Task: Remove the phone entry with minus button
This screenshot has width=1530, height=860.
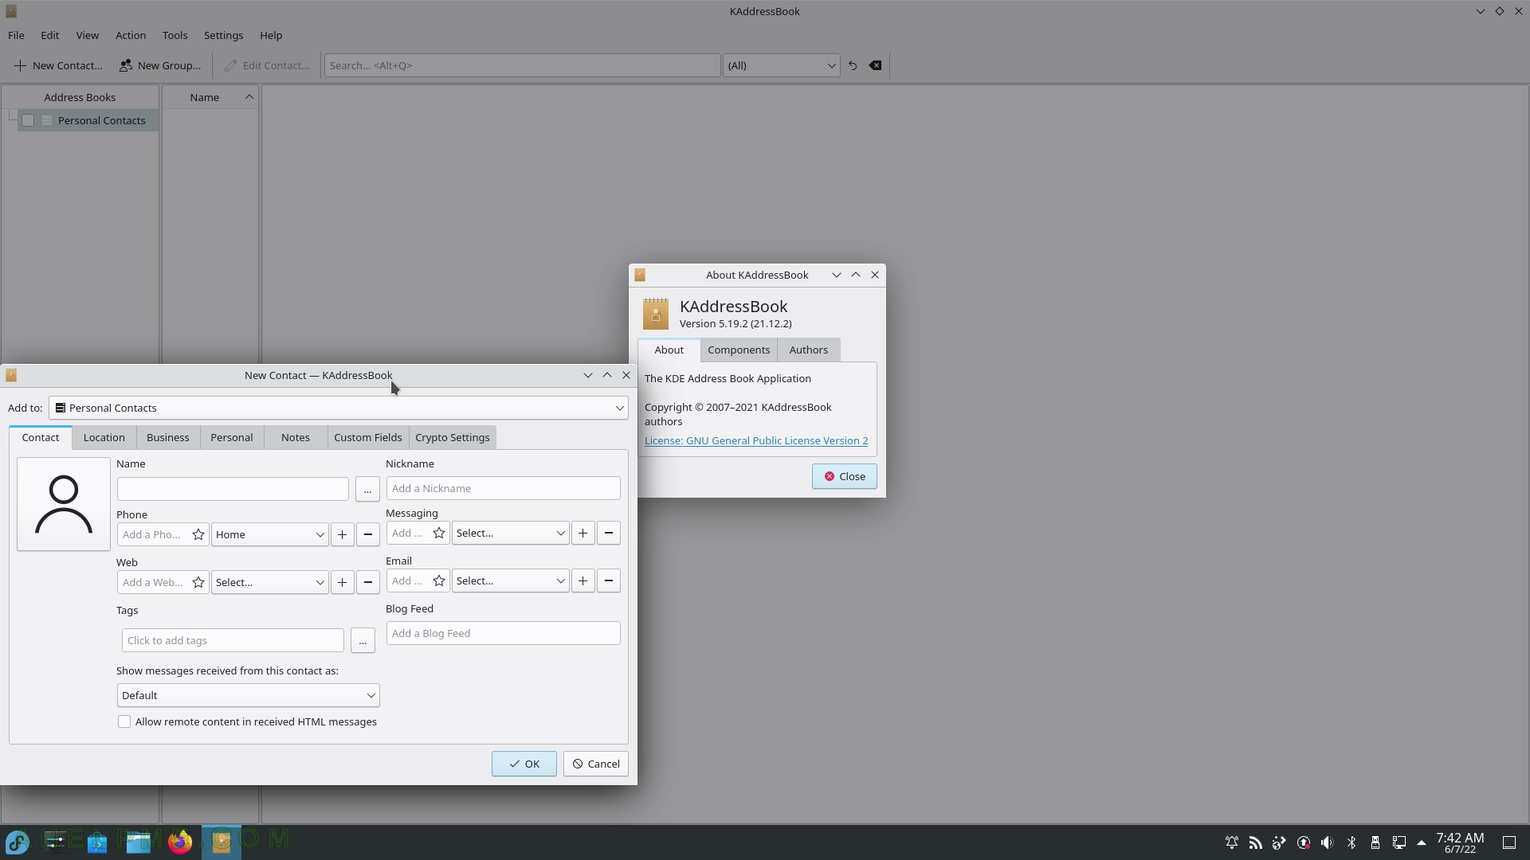Action: point(367,534)
